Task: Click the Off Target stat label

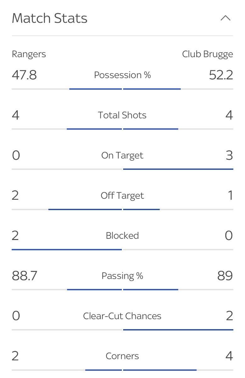Action: click(x=122, y=196)
